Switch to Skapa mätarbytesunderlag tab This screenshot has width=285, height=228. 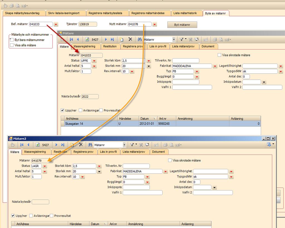(24, 13)
